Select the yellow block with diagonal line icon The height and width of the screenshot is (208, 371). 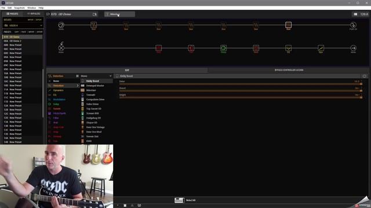tap(321, 48)
